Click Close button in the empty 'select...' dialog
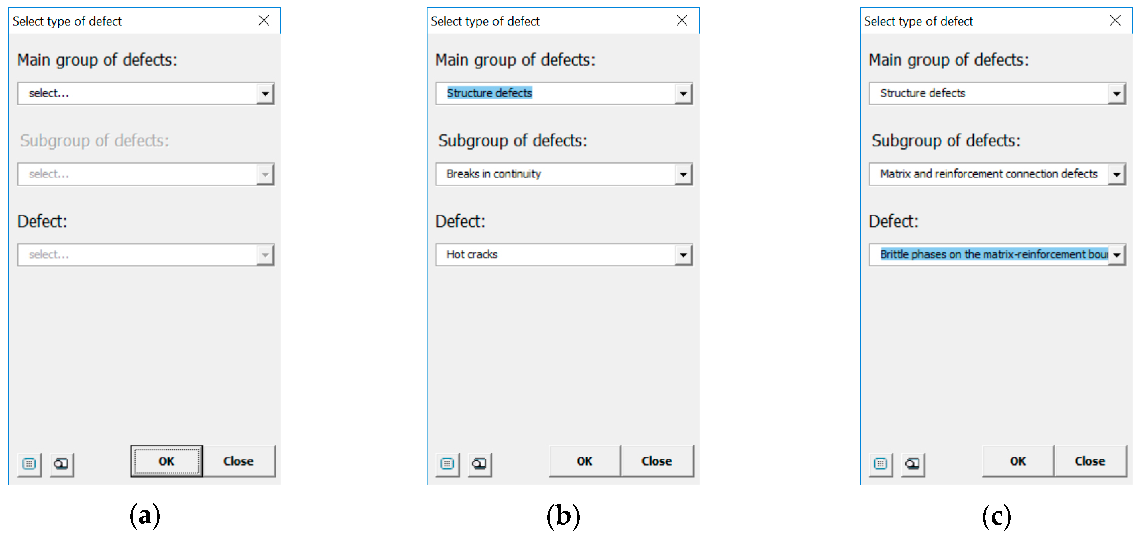This screenshot has width=1141, height=538. (239, 461)
